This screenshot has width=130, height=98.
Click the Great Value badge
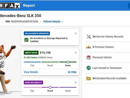(x=31, y=53)
